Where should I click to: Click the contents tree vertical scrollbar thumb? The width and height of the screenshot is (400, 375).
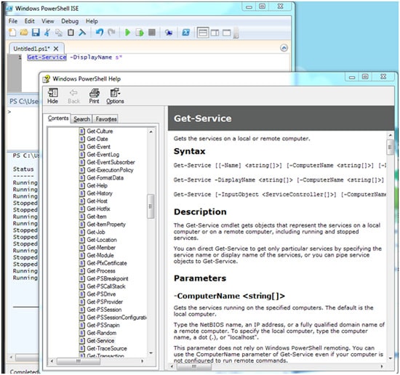pos(151,206)
